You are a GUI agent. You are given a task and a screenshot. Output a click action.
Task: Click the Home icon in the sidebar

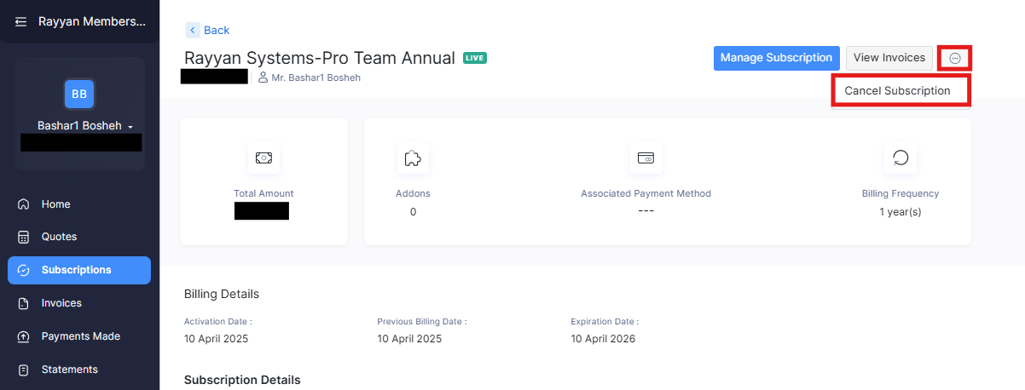tap(24, 204)
